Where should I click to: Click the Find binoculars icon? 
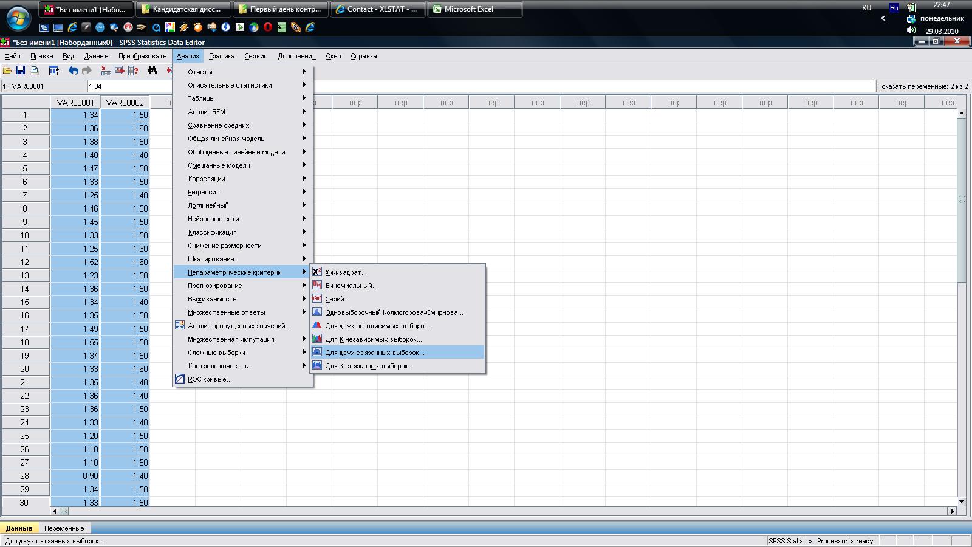[x=152, y=71]
